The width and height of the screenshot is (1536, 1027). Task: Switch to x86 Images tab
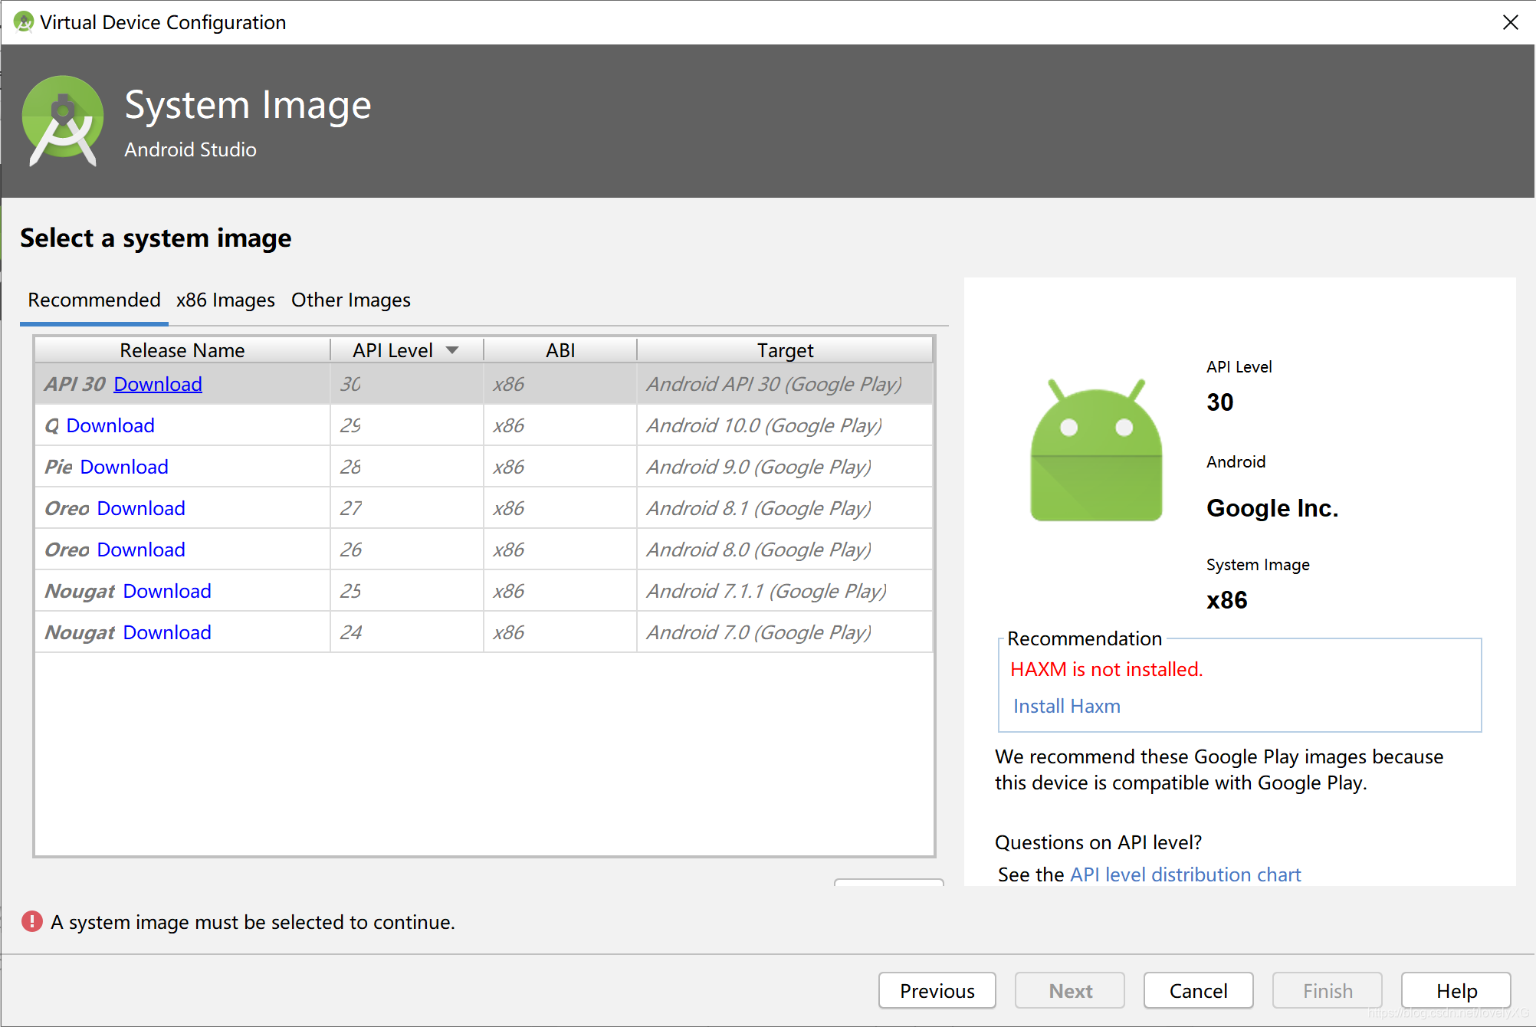224,299
